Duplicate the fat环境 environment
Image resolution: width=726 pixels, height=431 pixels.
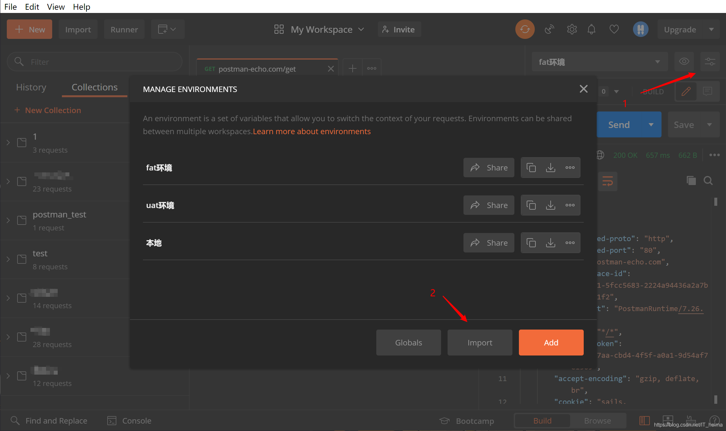click(531, 168)
